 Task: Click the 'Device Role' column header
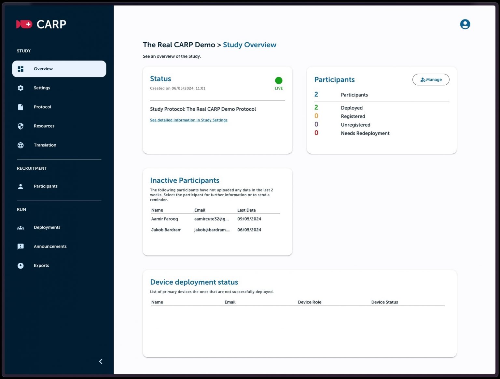click(x=310, y=302)
